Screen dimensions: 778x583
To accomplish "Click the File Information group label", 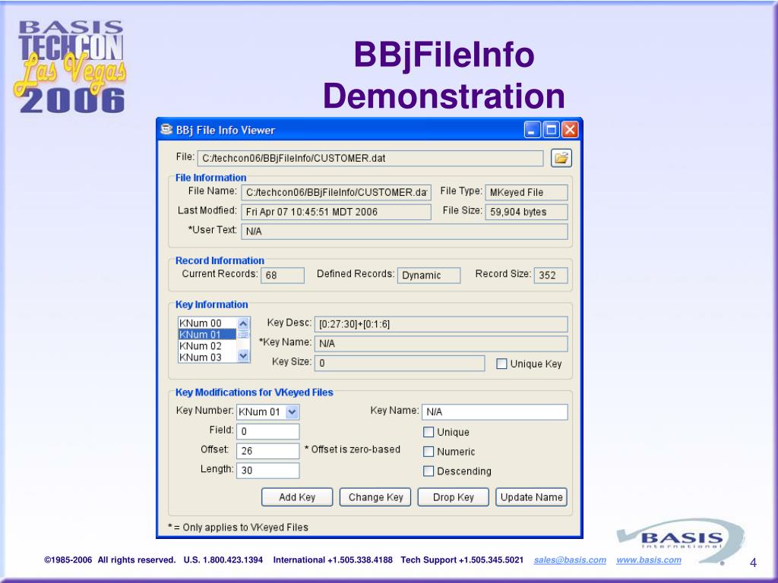I will tap(211, 178).
